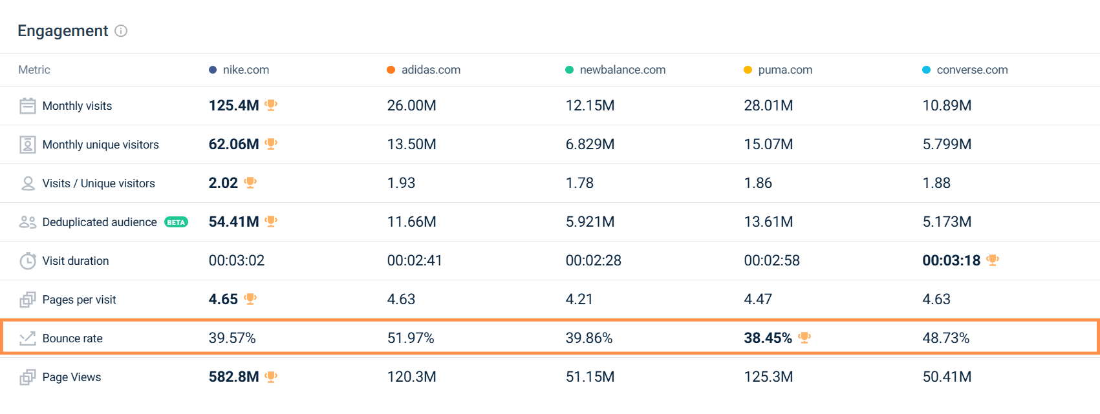Click the newbalance.com green color dot
This screenshot has width=1100, height=414.
click(569, 70)
